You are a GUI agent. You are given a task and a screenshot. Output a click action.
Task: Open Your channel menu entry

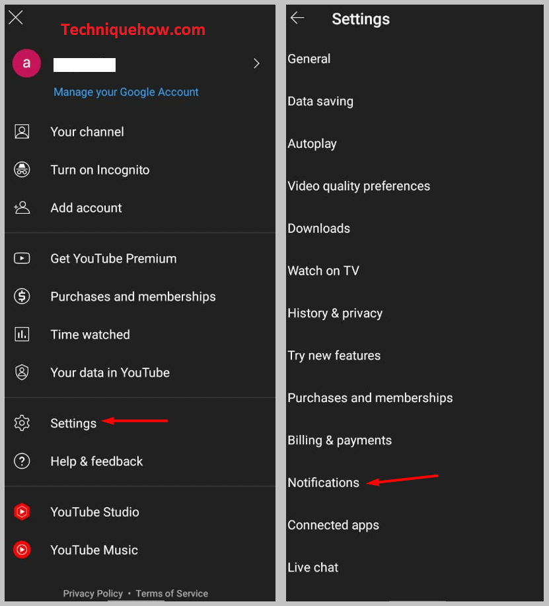[87, 132]
